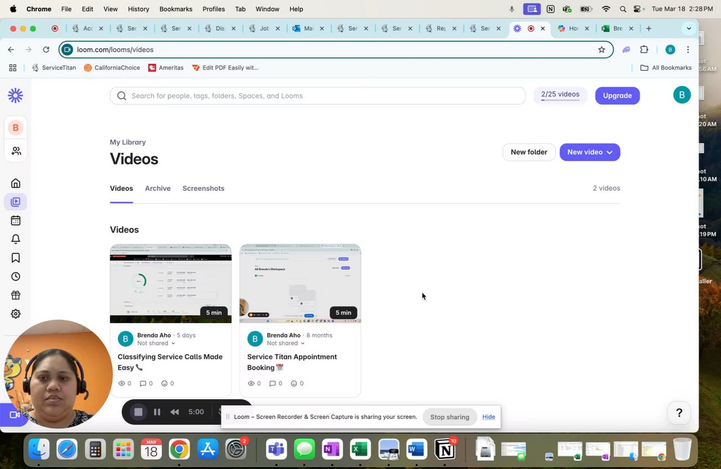Open a new Chrome tab
The height and width of the screenshot is (469, 721).
(648, 28)
